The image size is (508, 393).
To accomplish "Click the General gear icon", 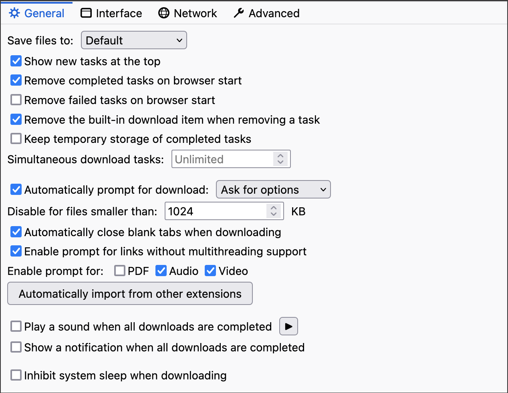I will pyautogui.click(x=14, y=13).
